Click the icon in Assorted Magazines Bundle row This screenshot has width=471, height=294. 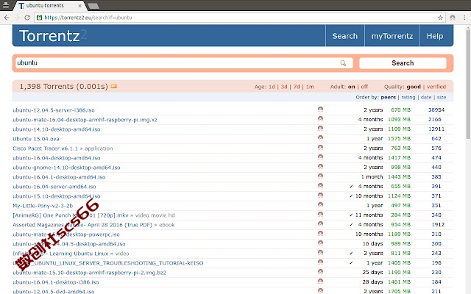point(321,224)
